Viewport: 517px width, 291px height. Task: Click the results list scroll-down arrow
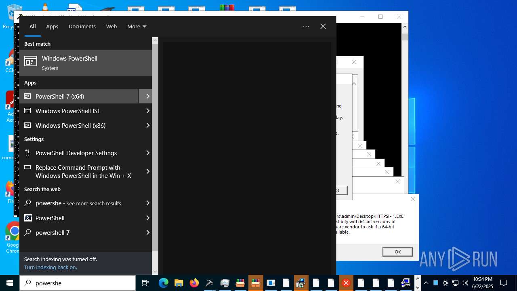(155, 272)
